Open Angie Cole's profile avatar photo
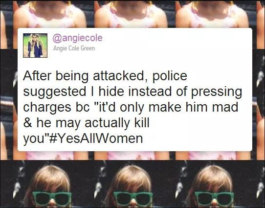Viewport: 265px width, 208px height. 35,46
